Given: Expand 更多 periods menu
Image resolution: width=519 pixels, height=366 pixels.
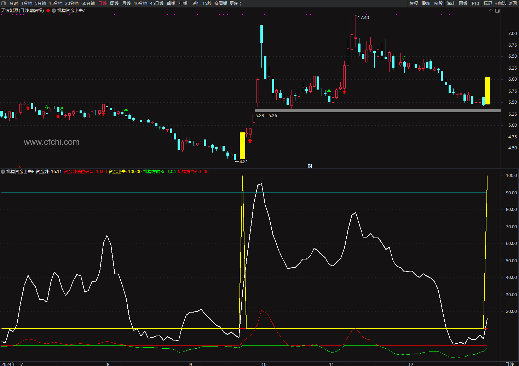Looking at the screenshot, I should click(x=236, y=3).
